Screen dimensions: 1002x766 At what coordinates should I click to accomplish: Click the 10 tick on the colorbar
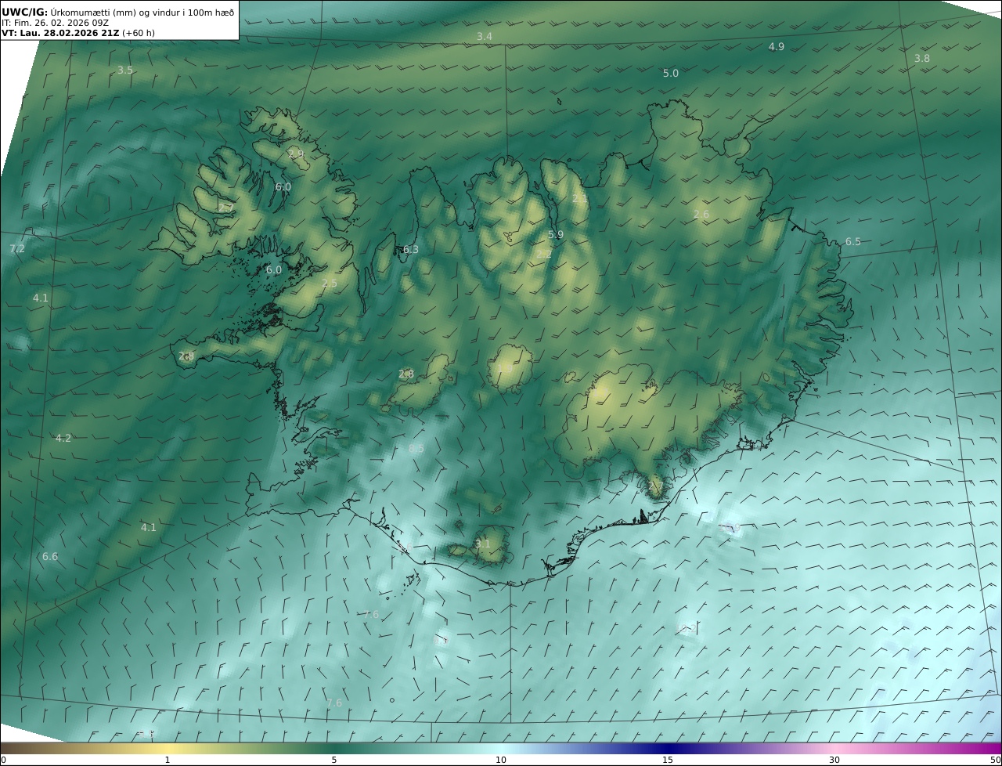[501, 760]
